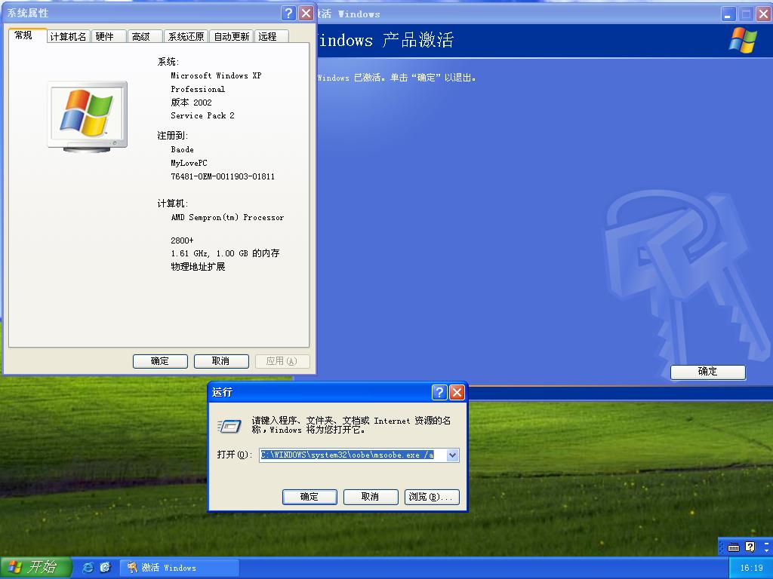Click the 激活 Windows taskbar button
This screenshot has height=579, width=773.
coord(179,567)
